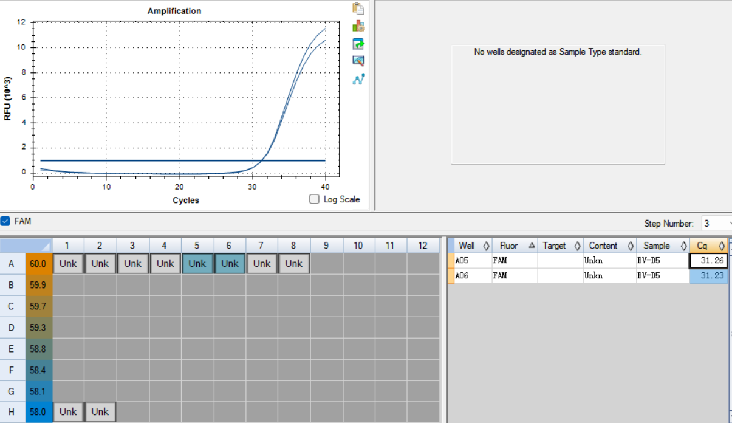The image size is (732, 423).
Task: Click the chart trace style pencil icon
Action: 358,61
